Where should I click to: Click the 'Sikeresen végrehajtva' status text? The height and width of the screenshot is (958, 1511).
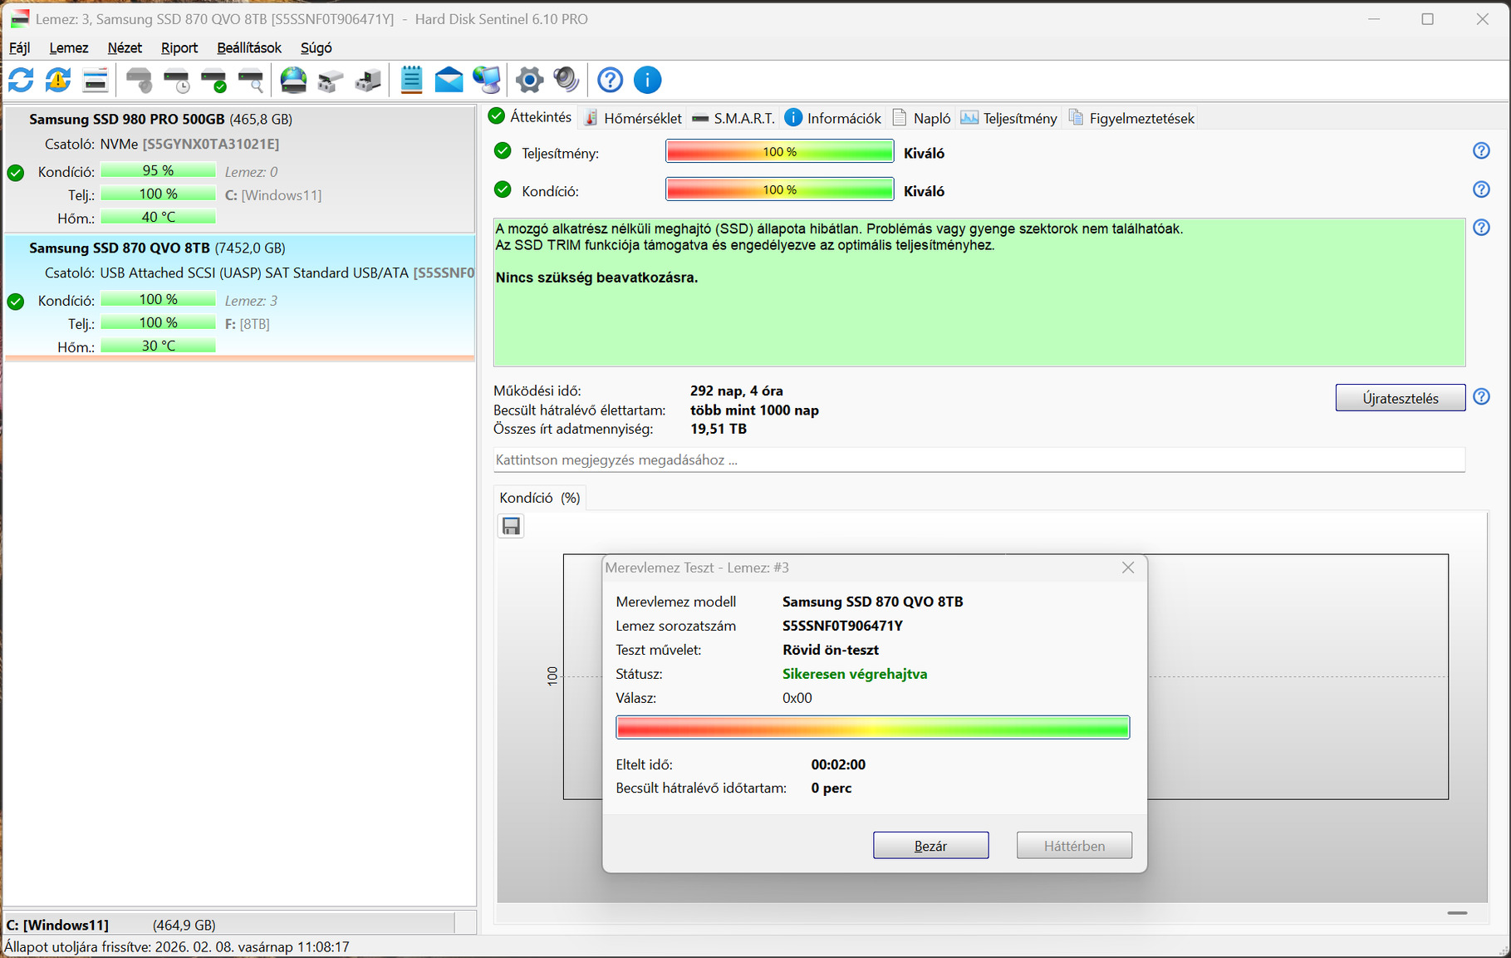pos(855,674)
